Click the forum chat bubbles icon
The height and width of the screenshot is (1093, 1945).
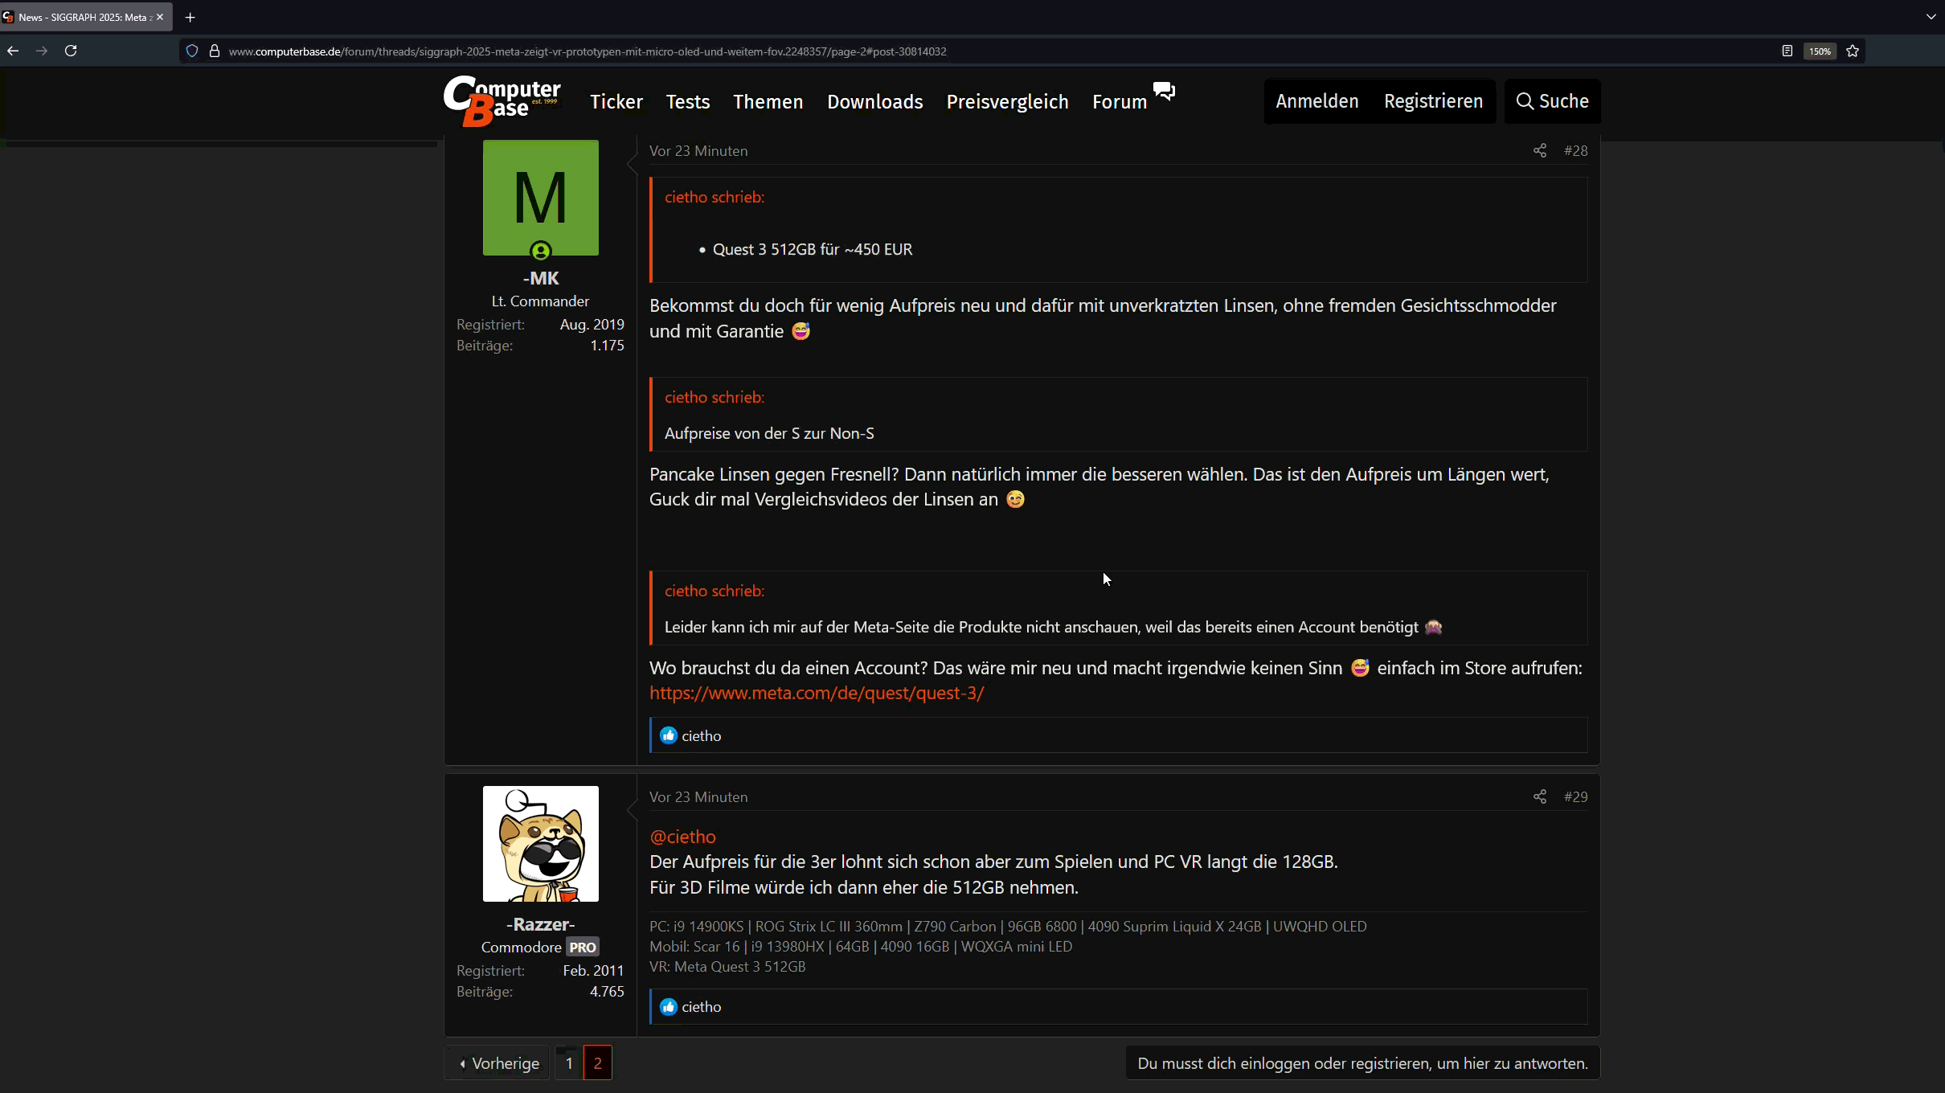1164,91
